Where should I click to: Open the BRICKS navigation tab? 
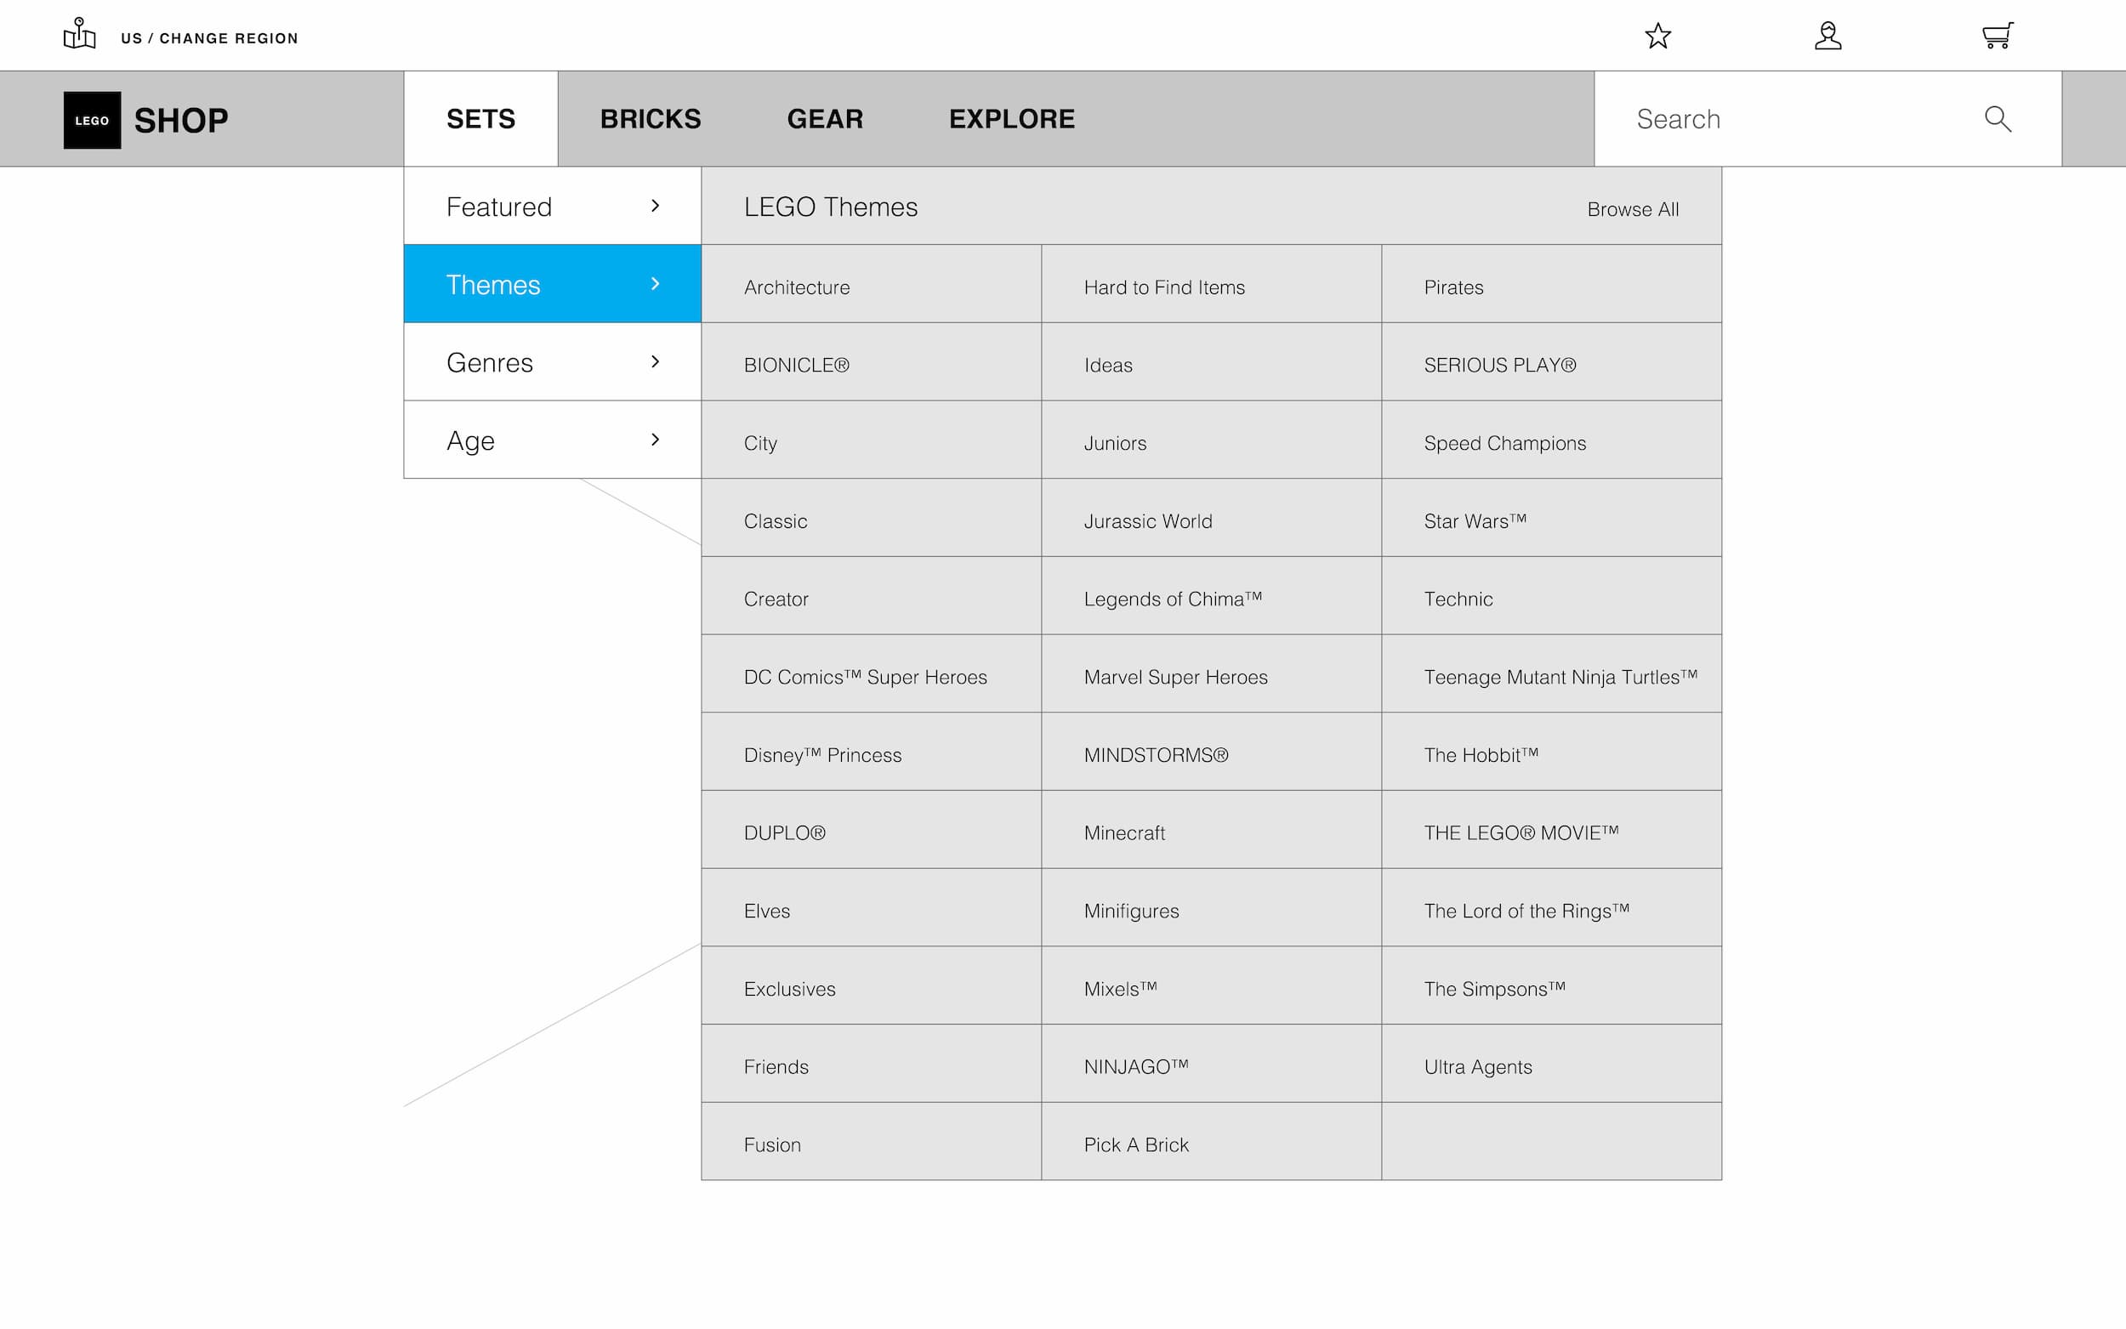tap(651, 119)
